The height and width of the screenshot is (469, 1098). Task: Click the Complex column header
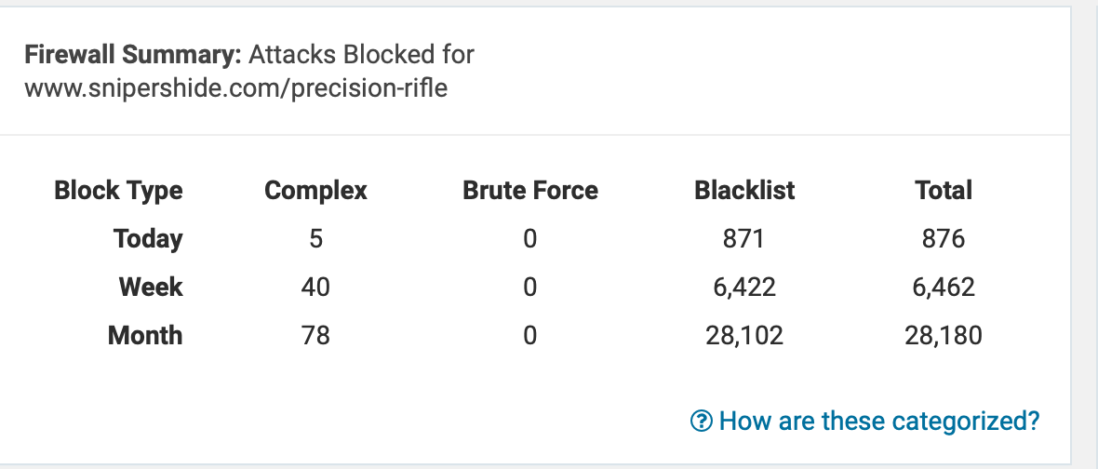(x=315, y=191)
